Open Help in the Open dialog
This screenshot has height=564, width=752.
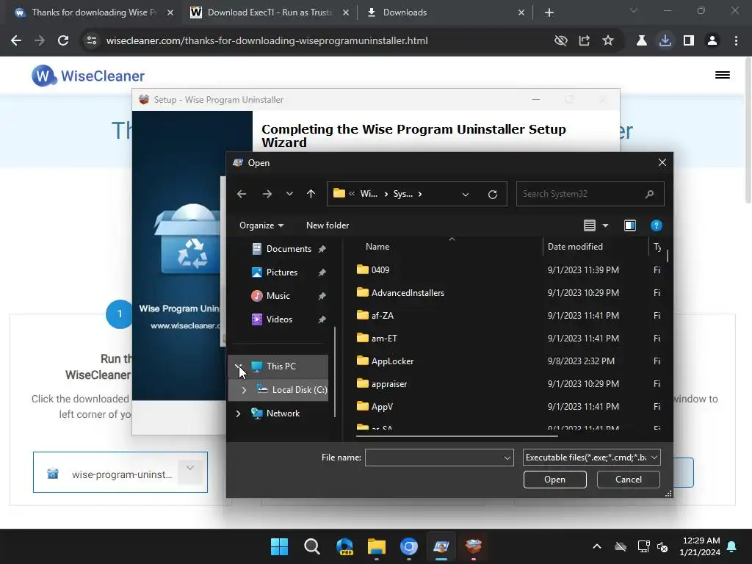tap(656, 225)
